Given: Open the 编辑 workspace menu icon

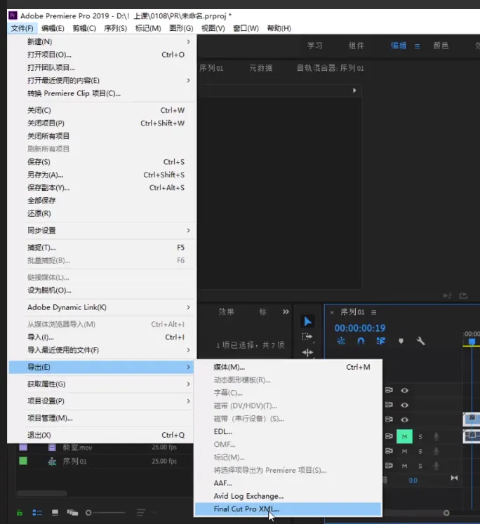Looking at the screenshot, I should click(x=417, y=46).
